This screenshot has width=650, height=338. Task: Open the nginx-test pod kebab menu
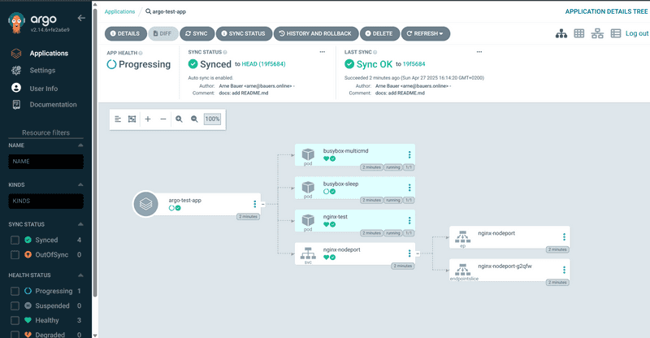(409, 221)
